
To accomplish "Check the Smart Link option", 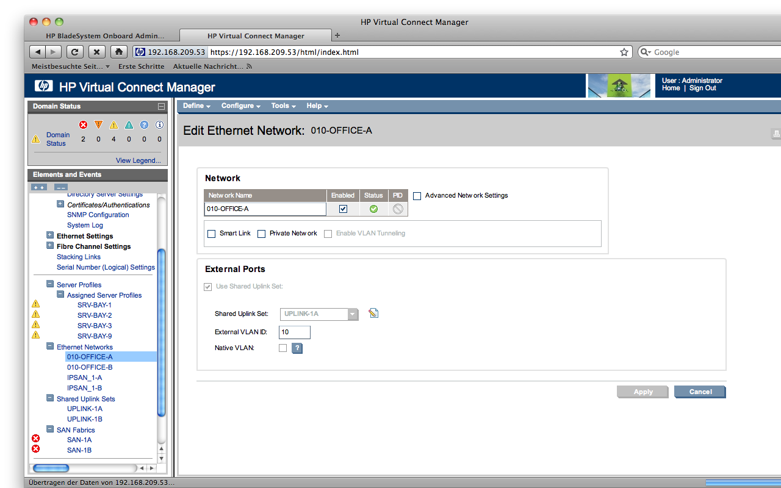I will coord(212,234).
